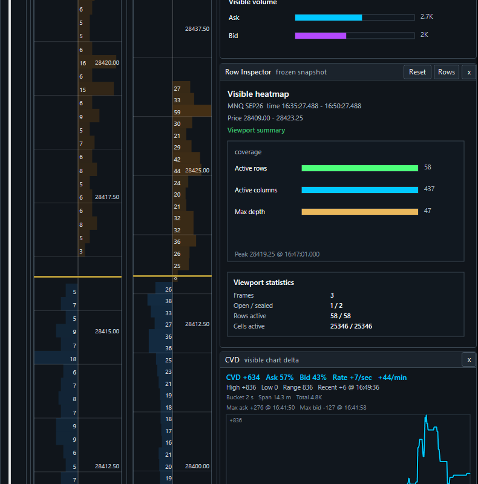Viewport: 478px width, 484px height.
Task: Click the Ask 57% label
Action: 280,378
